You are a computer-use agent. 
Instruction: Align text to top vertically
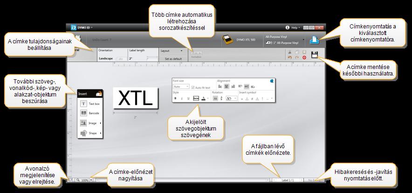(240, 86)
